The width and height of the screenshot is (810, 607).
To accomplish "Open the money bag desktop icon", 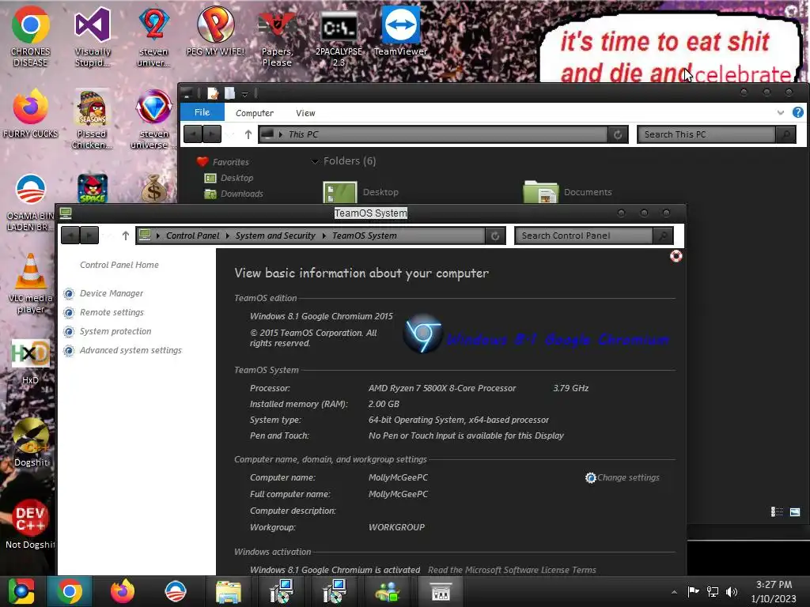I will [154, 188].
